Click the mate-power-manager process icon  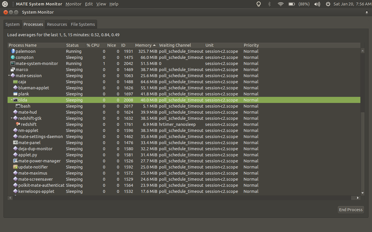pos(15,161)
